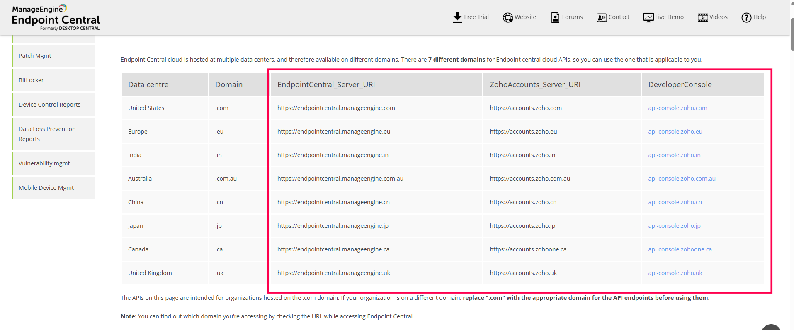Select BitLocker in the sidebar
This screenshot has width=794, height=330.
54,80
